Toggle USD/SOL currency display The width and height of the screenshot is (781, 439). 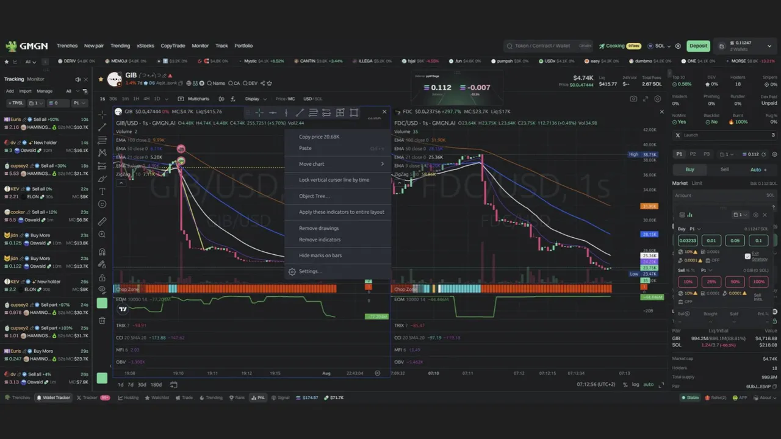313,99
